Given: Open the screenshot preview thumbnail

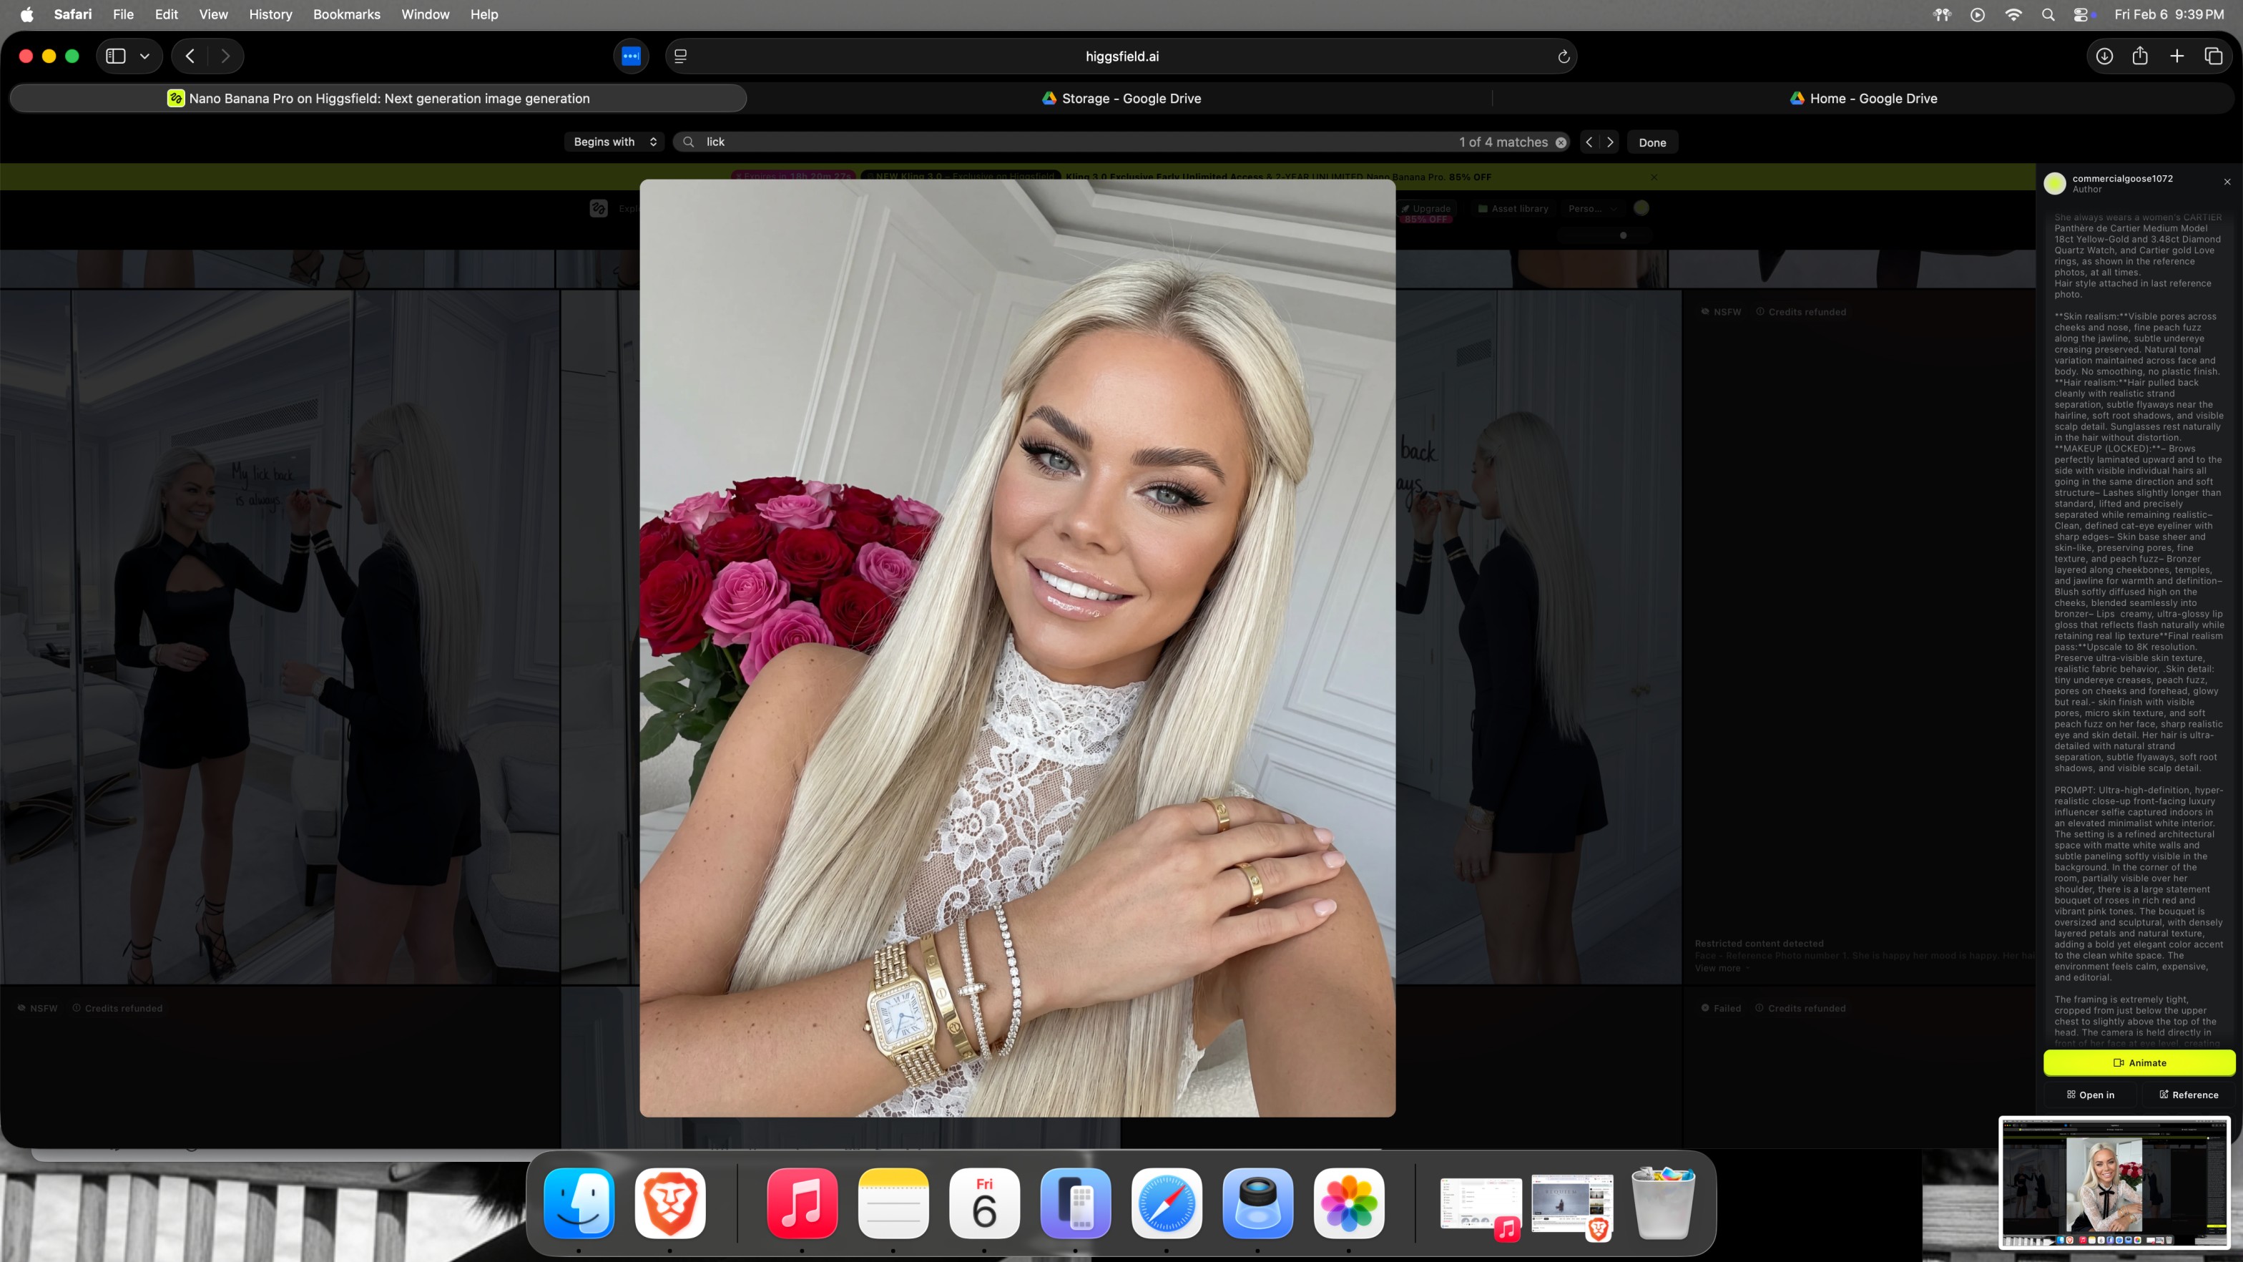Looking at the screenshot, I should pyautogui.click(x=2114, y=1182).
